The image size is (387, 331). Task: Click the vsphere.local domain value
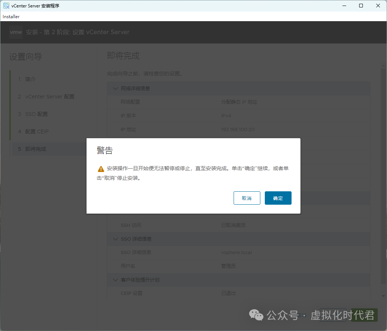237,253
